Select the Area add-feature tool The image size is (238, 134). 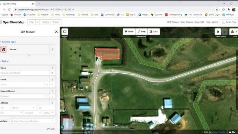pyautogui.click(x=154, y=32)
